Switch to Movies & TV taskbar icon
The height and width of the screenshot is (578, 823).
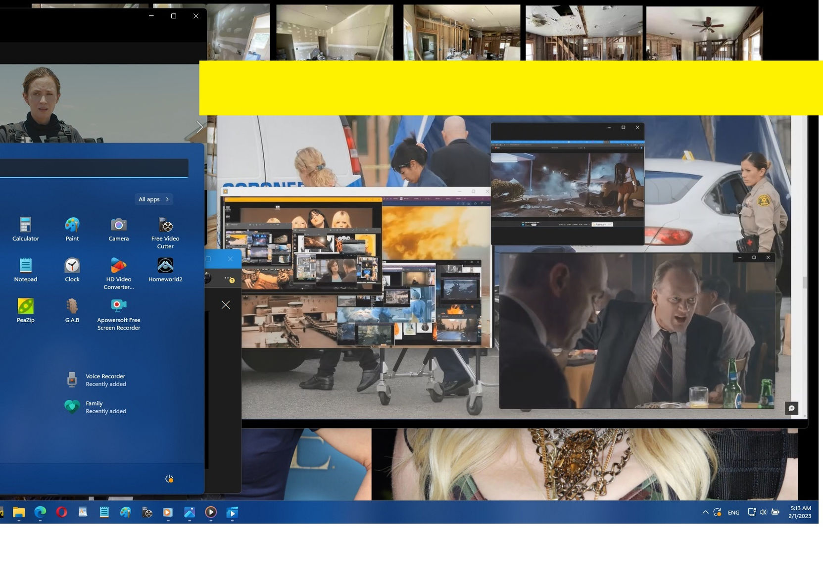(232, 512)
